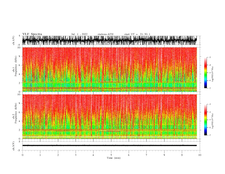The width and height of the screenshot is (225, 174).
Task: Click the ch.1 voltage waveform trace
Action: (109, 40)
